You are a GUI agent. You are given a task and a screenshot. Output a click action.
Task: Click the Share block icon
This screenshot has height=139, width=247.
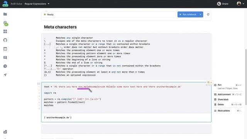pyautogui.click(x=215, y=100)
